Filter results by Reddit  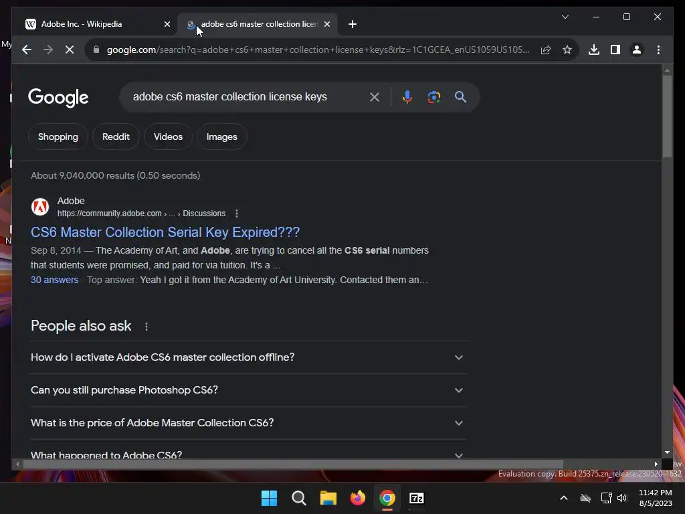[x=116, y=137]
